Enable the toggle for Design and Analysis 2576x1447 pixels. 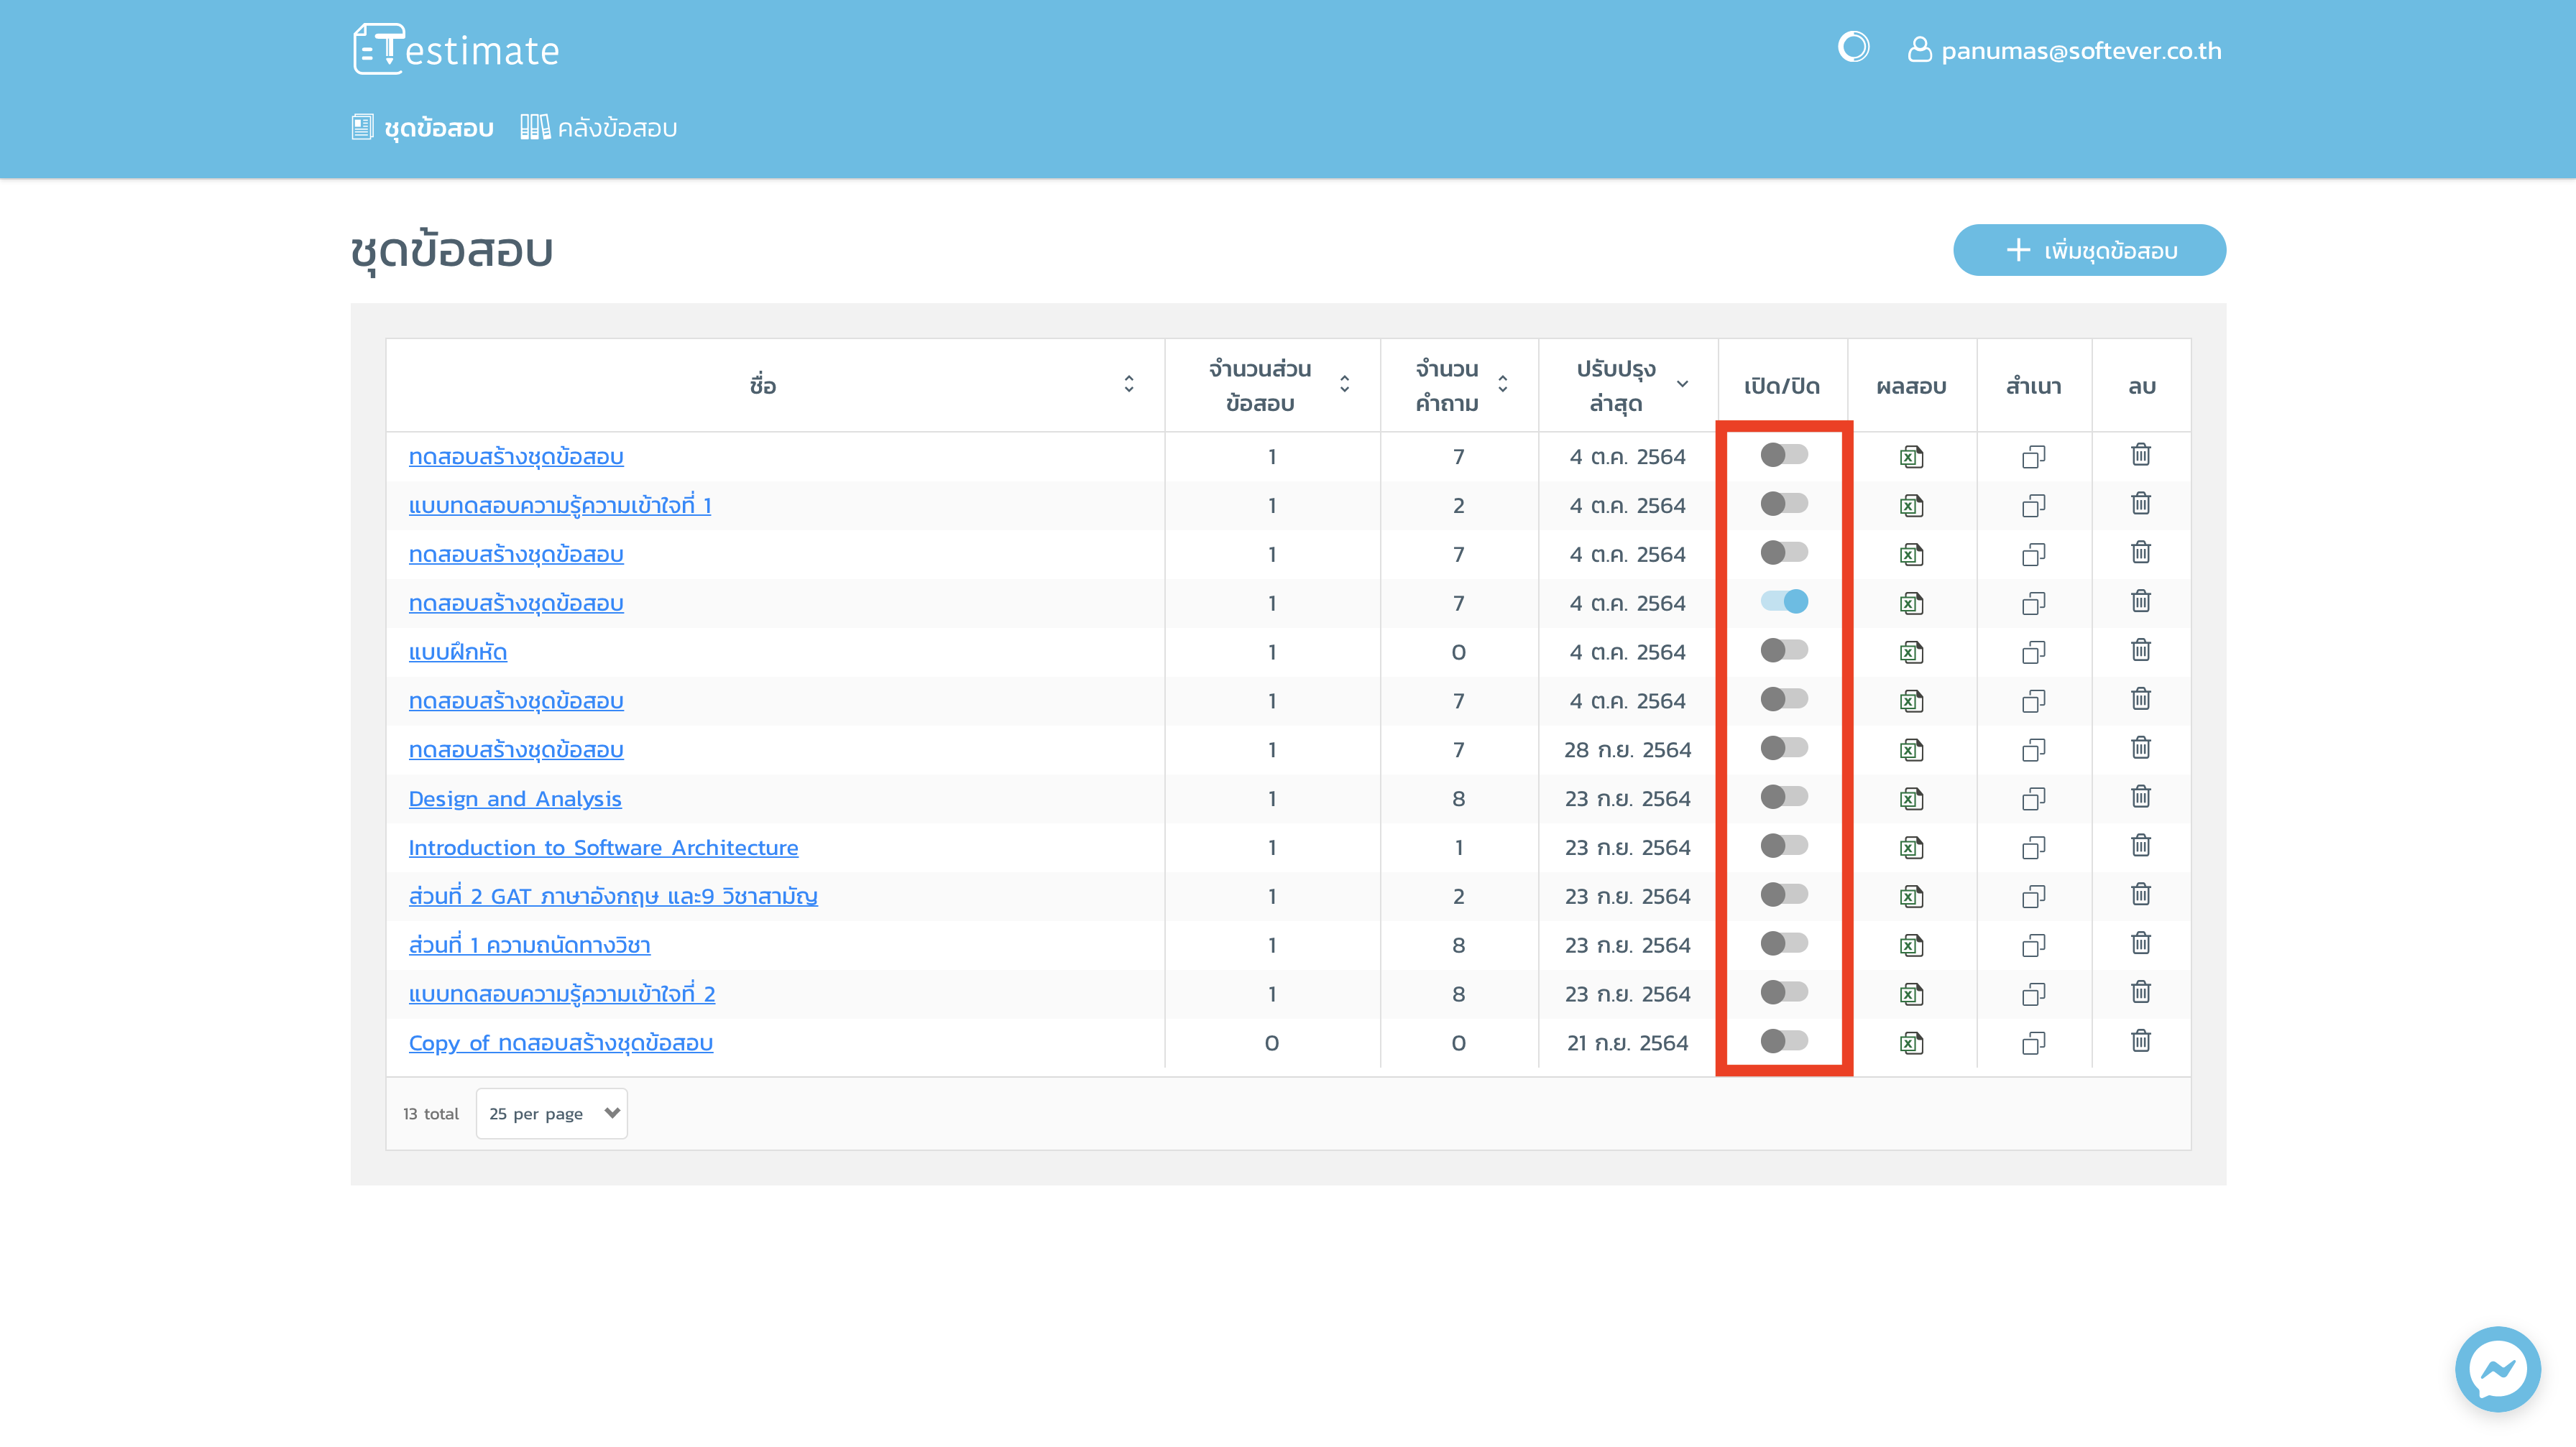1784,798
